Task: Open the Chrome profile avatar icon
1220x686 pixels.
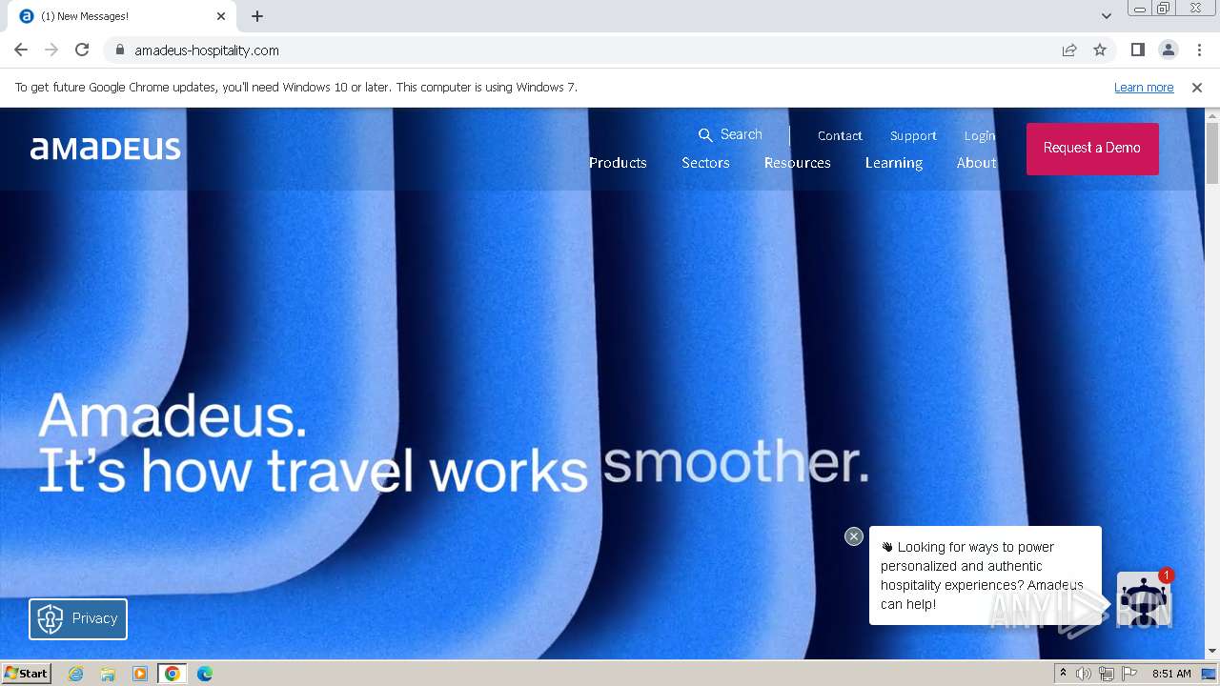Action: (x=1169, y=50)
